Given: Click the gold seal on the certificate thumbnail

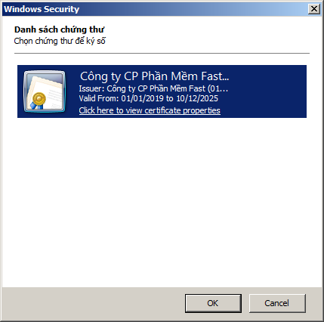Looking at the screenshot, I should (x=39, y=98).
